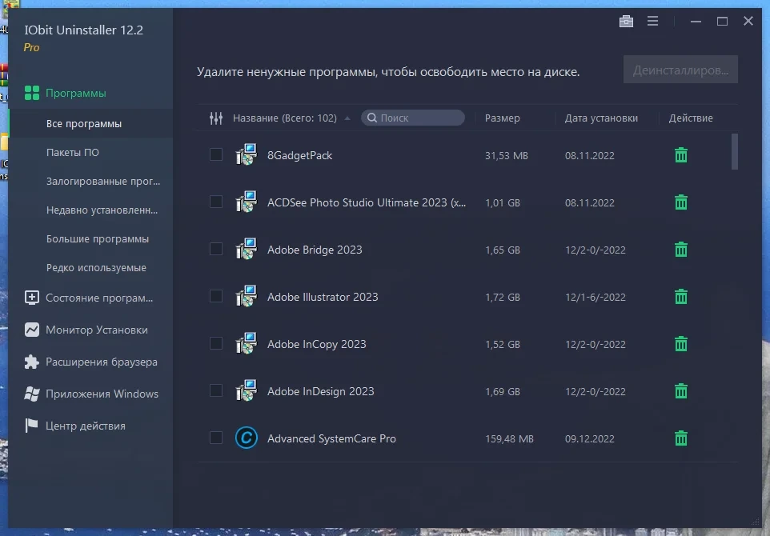Click the 31,53 MB size value
Image resolution: width=770 pixels, height=536 pixels.
tap(507, 155)
